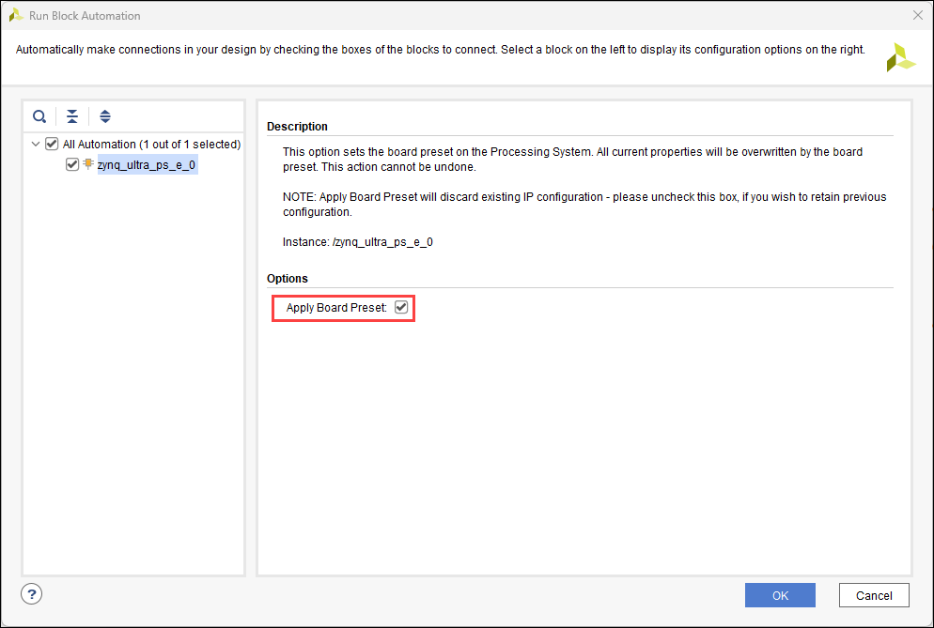Toggle the zynq_ultra_ps_e_0 checkbox
Viewport: 934px width, 628px height.
pos(72,164)
